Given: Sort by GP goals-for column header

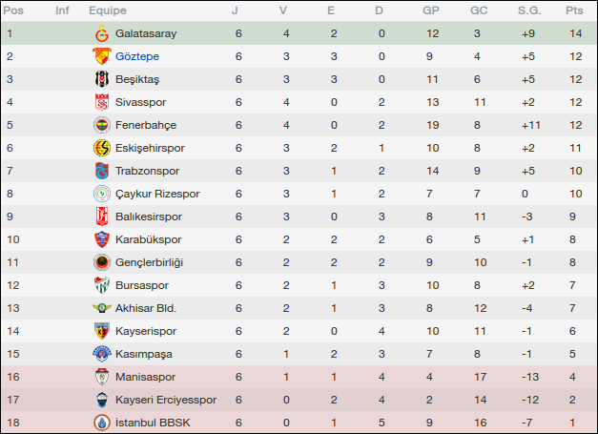Looking at the screenshot, I should tap(431, 10).
